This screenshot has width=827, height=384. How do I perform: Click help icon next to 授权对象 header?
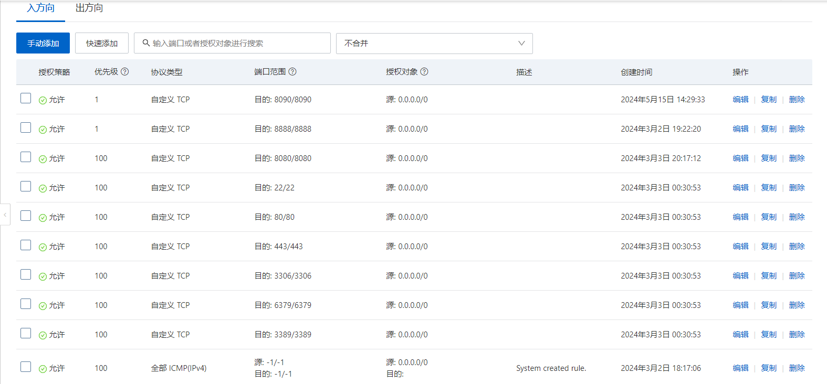[x=424, y=72]
